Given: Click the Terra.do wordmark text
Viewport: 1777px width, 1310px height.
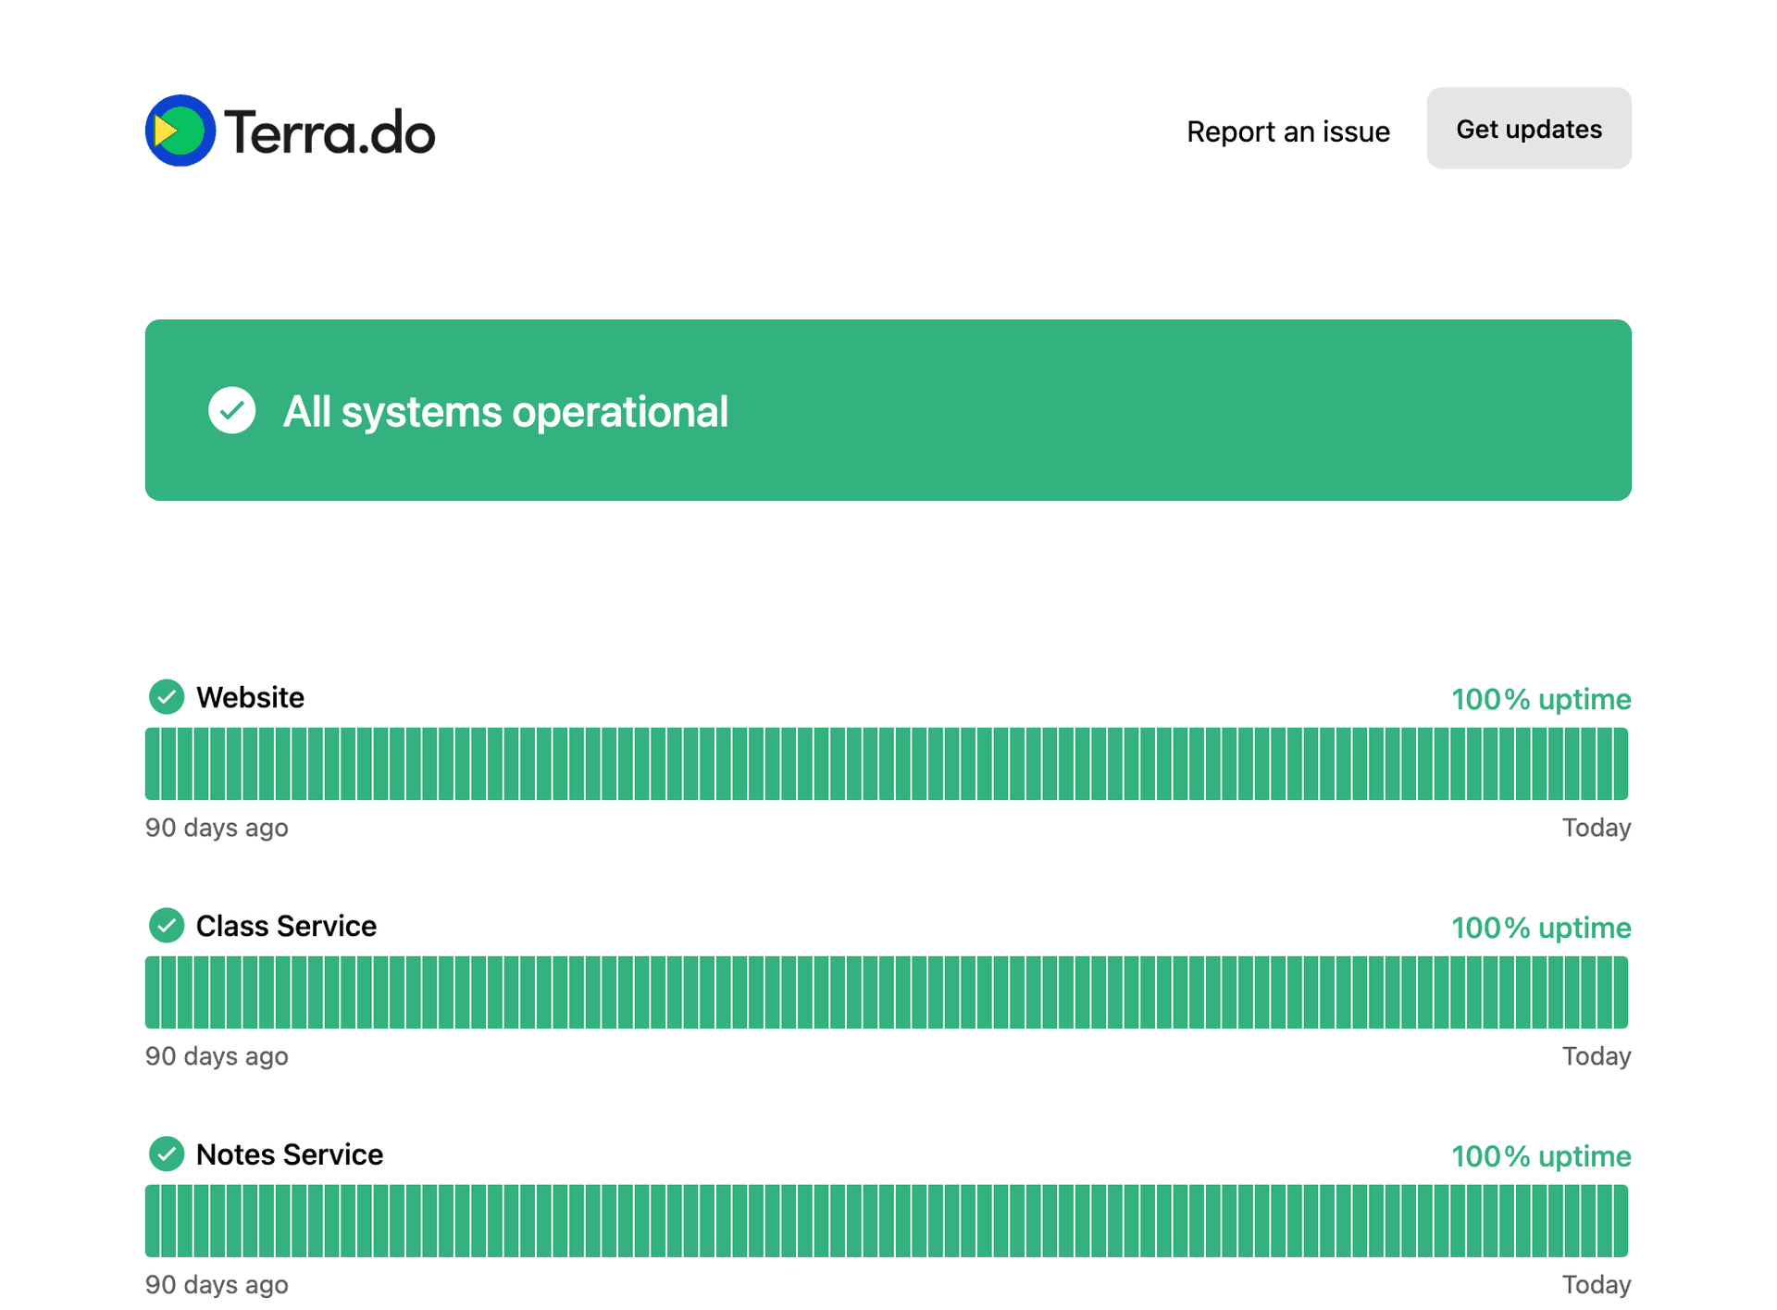Looking at the screenshot, I should point(329,132).
